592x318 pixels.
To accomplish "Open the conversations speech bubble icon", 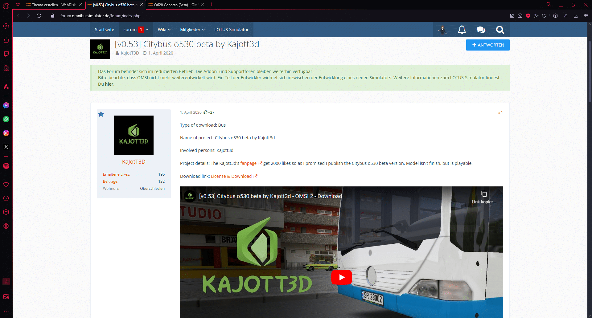I will pyautogui.click(x=481, y=30).
